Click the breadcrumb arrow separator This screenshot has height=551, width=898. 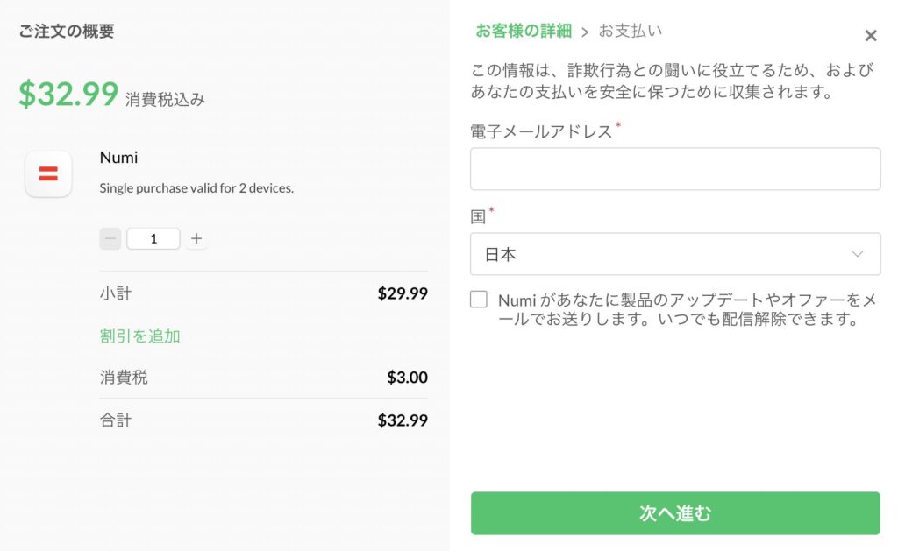tap(585, 32)
